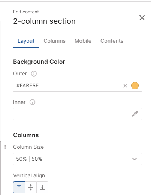Expand column size options via chevron arrow
Image resolution: width=151 pixels, height=195 pixels.
point(135,159)
